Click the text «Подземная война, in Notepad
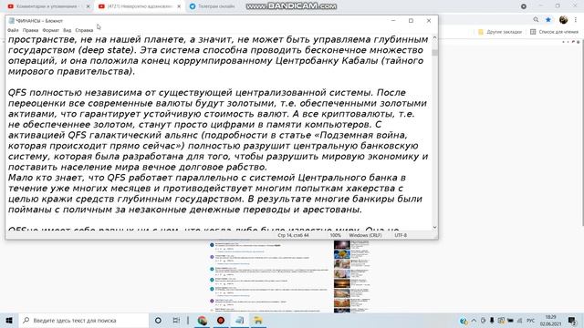This screenshot has height=328, width=584. pyautogui.click(x=360, y=136)
